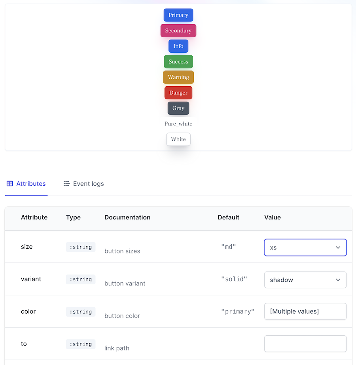
Task: Click the green Success button
Action: click(x=178, y=62)
